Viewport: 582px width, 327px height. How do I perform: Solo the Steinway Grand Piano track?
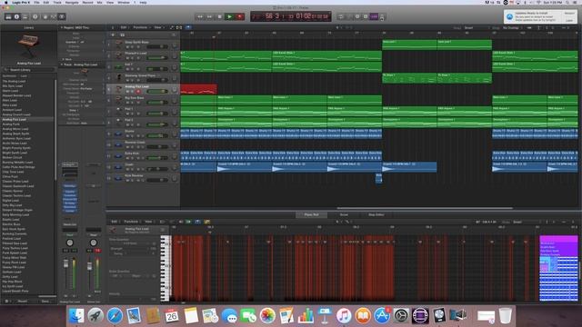[x=132, y=81]
